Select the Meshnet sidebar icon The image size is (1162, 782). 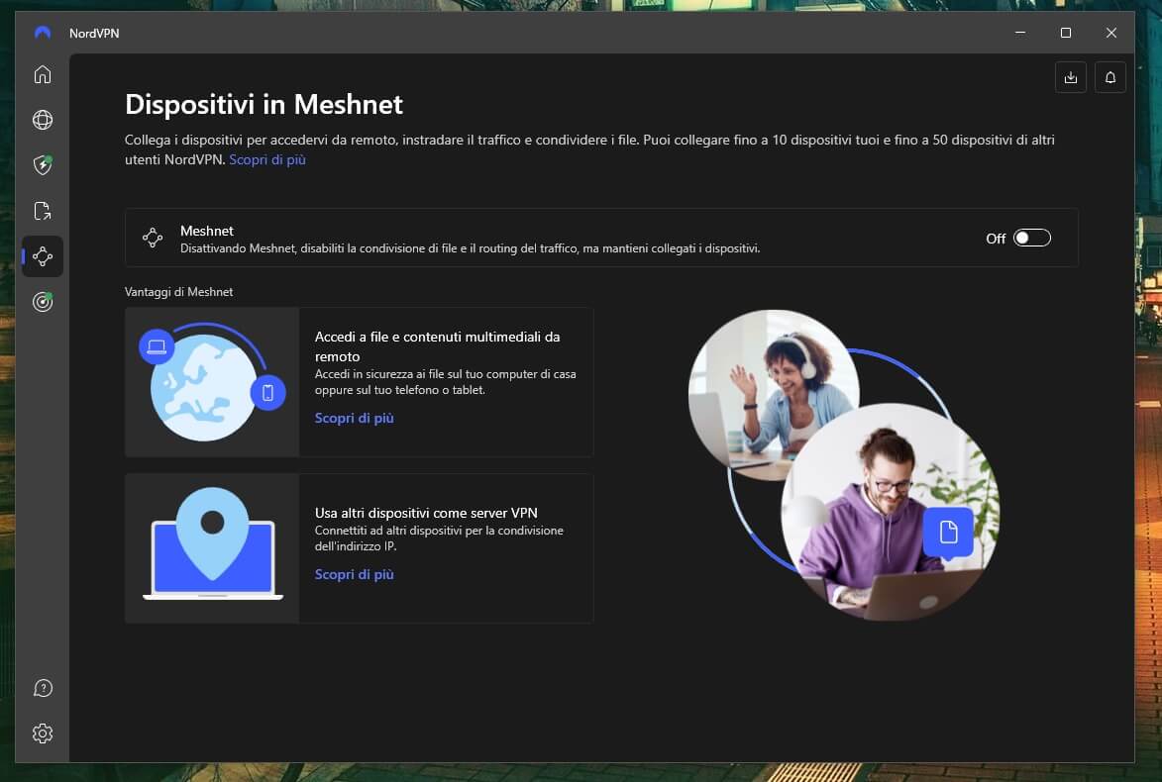43,256
